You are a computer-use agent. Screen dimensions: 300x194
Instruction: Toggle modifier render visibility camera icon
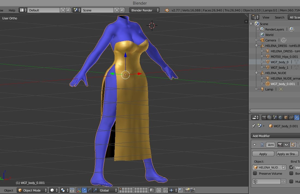tap(280, 145)
